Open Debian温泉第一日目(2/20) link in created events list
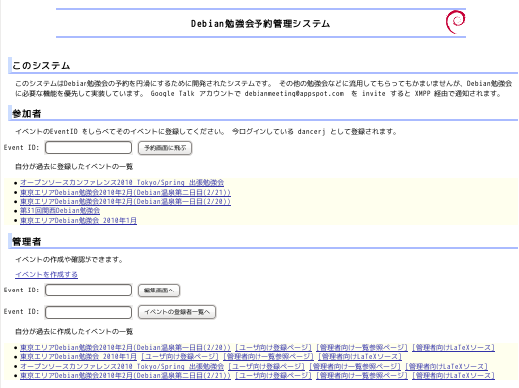519x388 pixels. point(125,347)
